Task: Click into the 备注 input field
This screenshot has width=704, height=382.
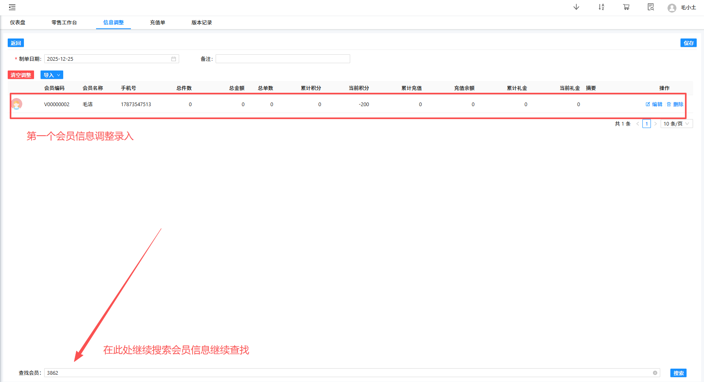Action: click(282, 59)
